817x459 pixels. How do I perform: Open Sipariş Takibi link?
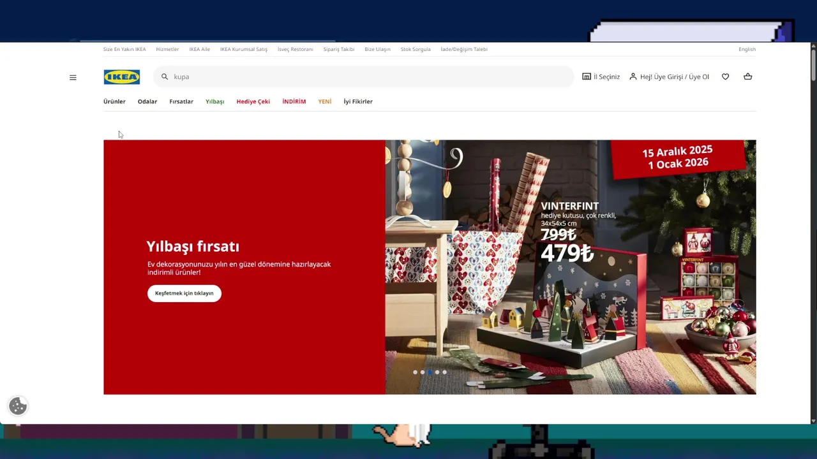(339, 49)
